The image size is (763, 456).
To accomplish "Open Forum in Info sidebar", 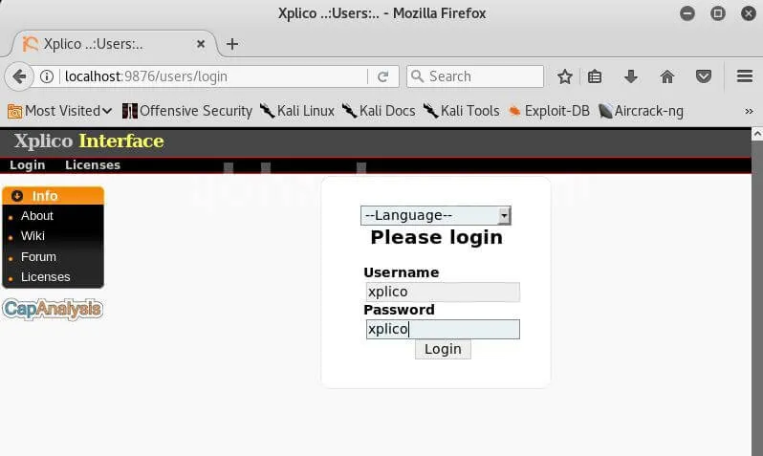I will click(x=38, y=256).
